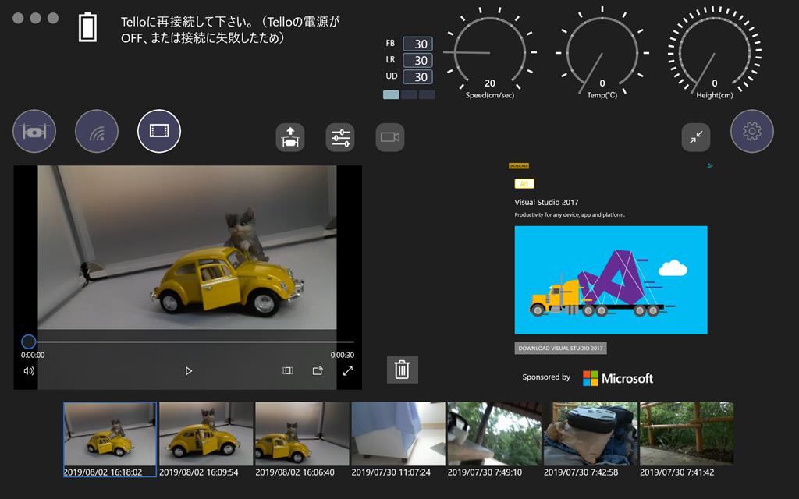Open the sliders adjustment panel
This screenshot has width=799, height=499.
[340, 138]
